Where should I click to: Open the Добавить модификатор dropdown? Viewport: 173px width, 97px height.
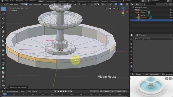click(x=153, y=39)
